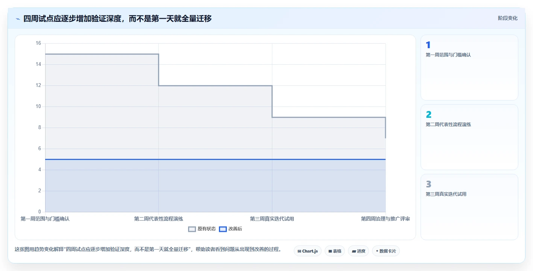Select card 1 第一周范围与门槛确认

(x=469, y=68)
